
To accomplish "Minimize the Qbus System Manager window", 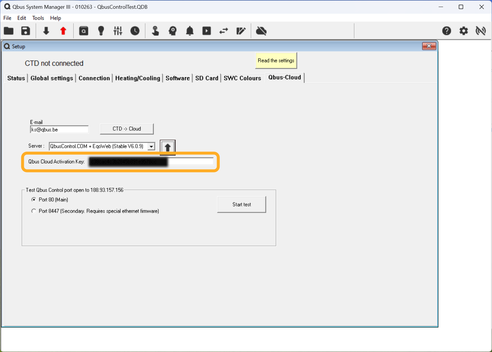I will tap(441, 7).
